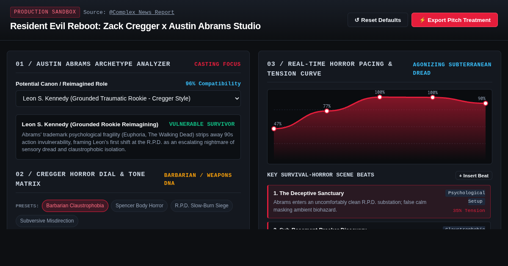Screen dimensions: 508x266
Task: Open The Deceptive Sanctuary scene beat
Action: tap(379, 201)
